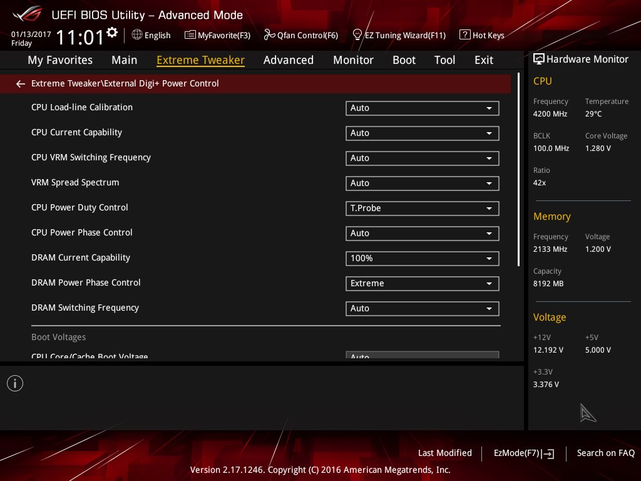The image size is (641, 481).
Task: Click the Boot Voltages section heading
Action: pos(58,337)
